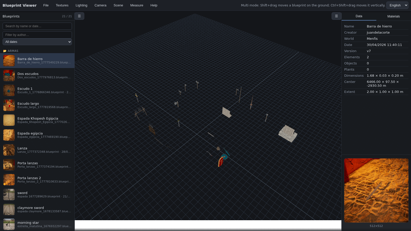
Task: Toggle the right data panel hamburger button
Action: [337, 16]
